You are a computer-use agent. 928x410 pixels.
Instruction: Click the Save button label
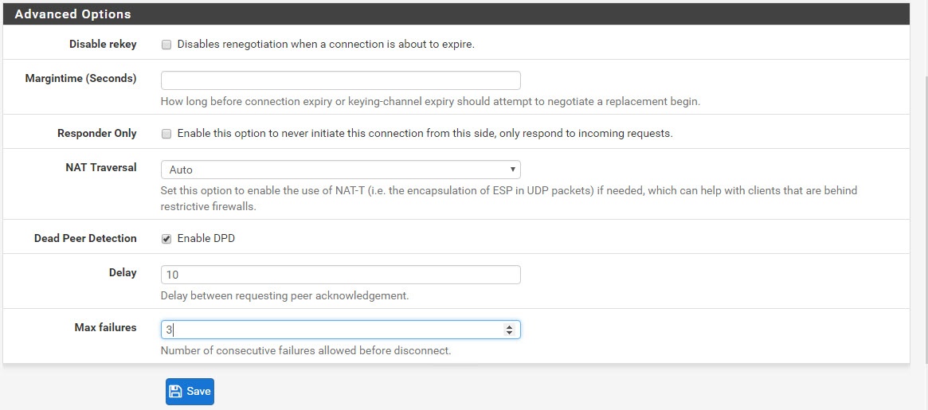click(199, 391)
